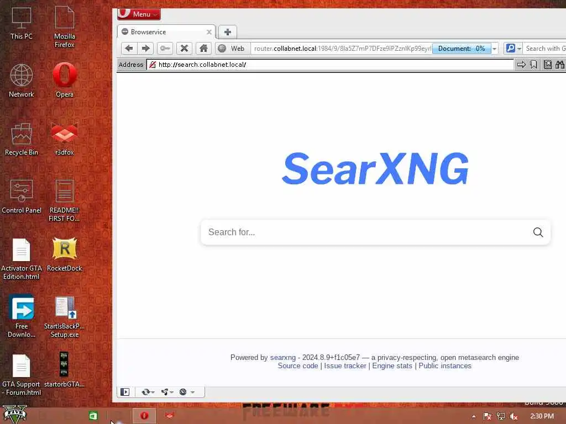Select the Network desktop icon
This screenshot has height=424, width=566.
(x=22, y=81)
